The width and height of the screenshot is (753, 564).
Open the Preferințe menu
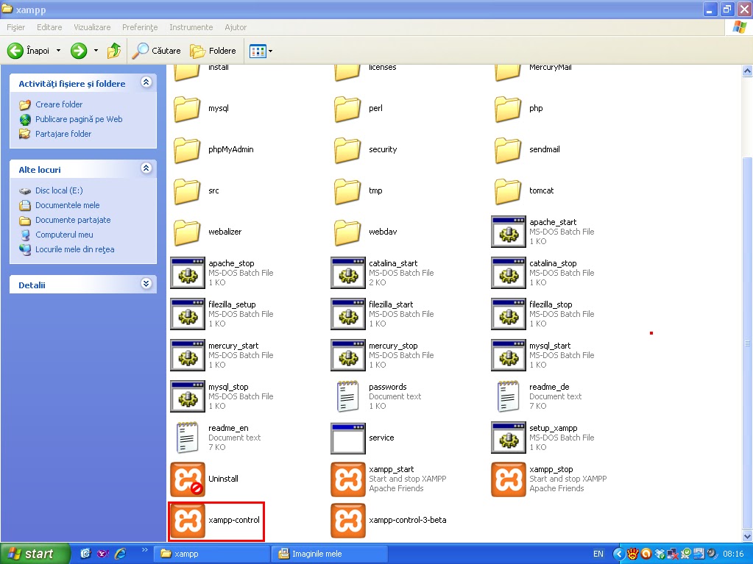(140, 27)
